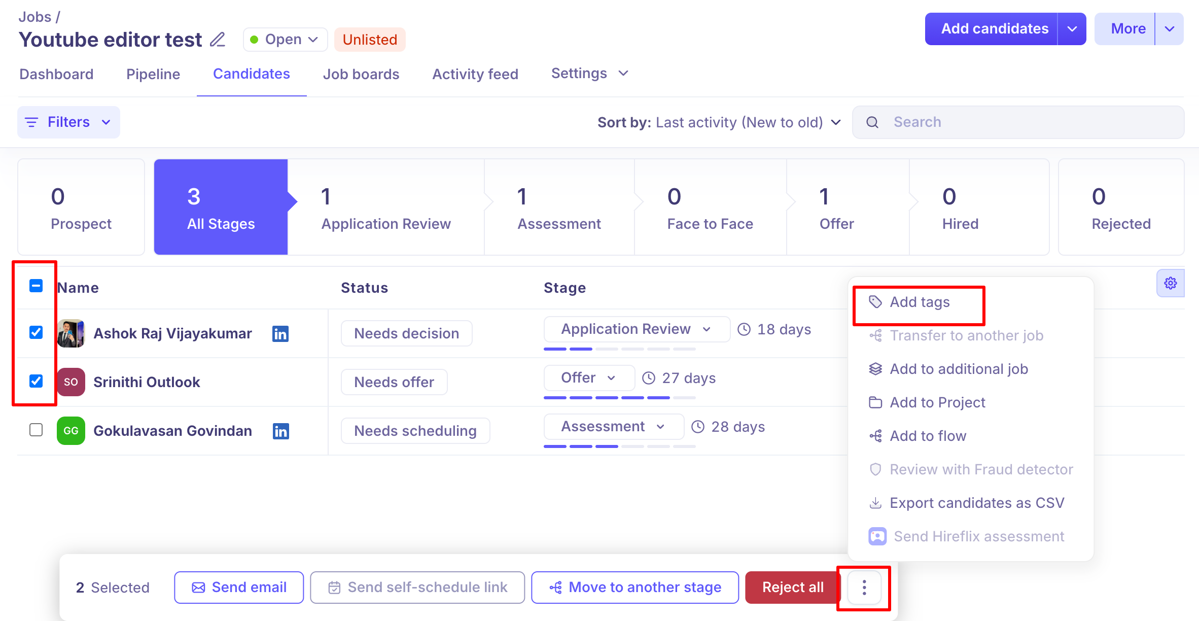The width and height of the screenshot is (1199, 621).
Task: Go to Jobs breadcrumb link
Action: tap(35, 17)
